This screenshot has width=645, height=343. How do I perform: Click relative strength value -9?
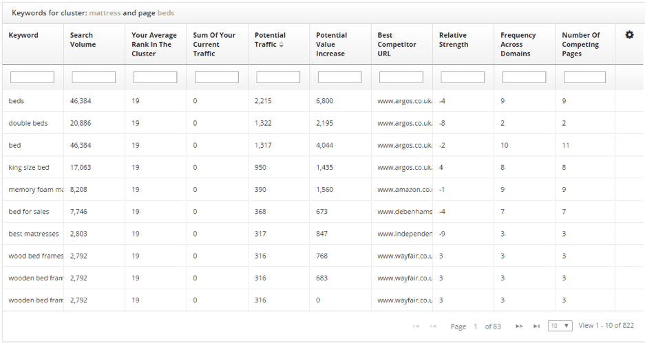(442, 234)
